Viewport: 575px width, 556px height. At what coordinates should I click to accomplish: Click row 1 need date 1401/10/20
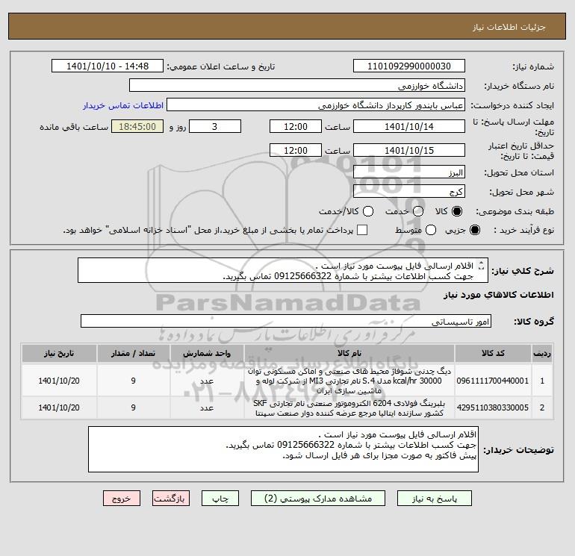(59, 381)
